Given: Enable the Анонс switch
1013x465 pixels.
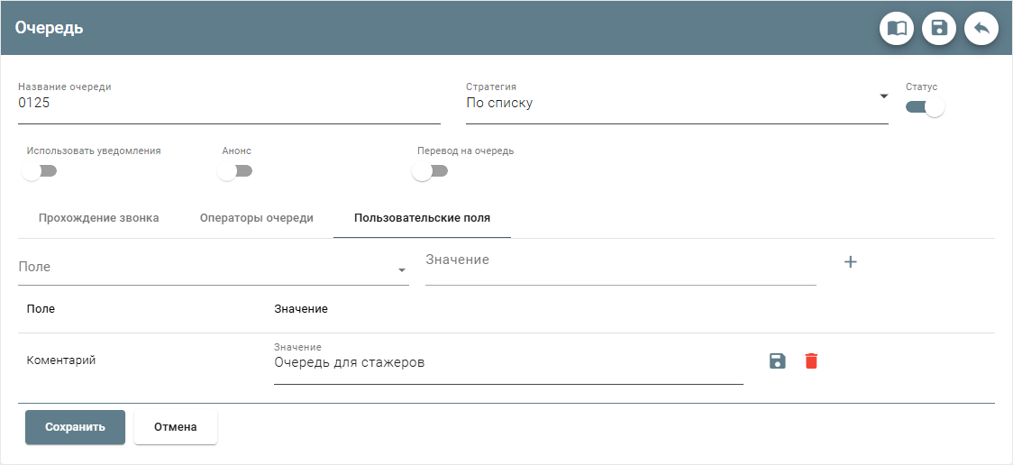Looking at the screenshot, I should (x=235, y=171).
